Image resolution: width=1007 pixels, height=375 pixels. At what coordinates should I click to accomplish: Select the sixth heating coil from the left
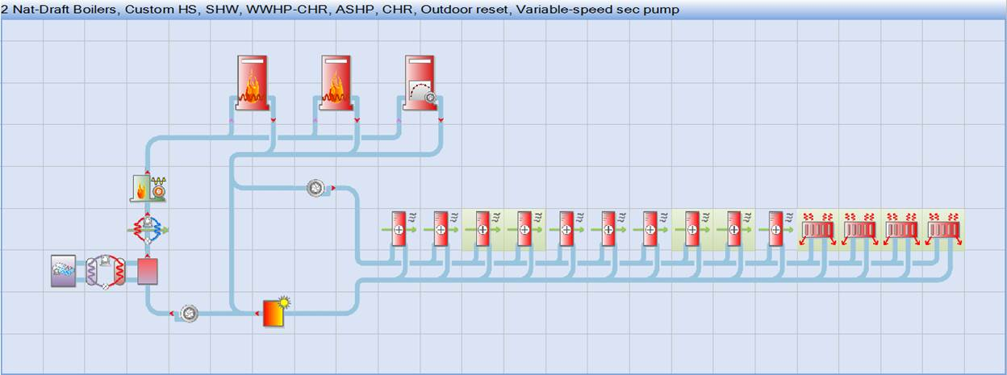[x=609, y=229]
